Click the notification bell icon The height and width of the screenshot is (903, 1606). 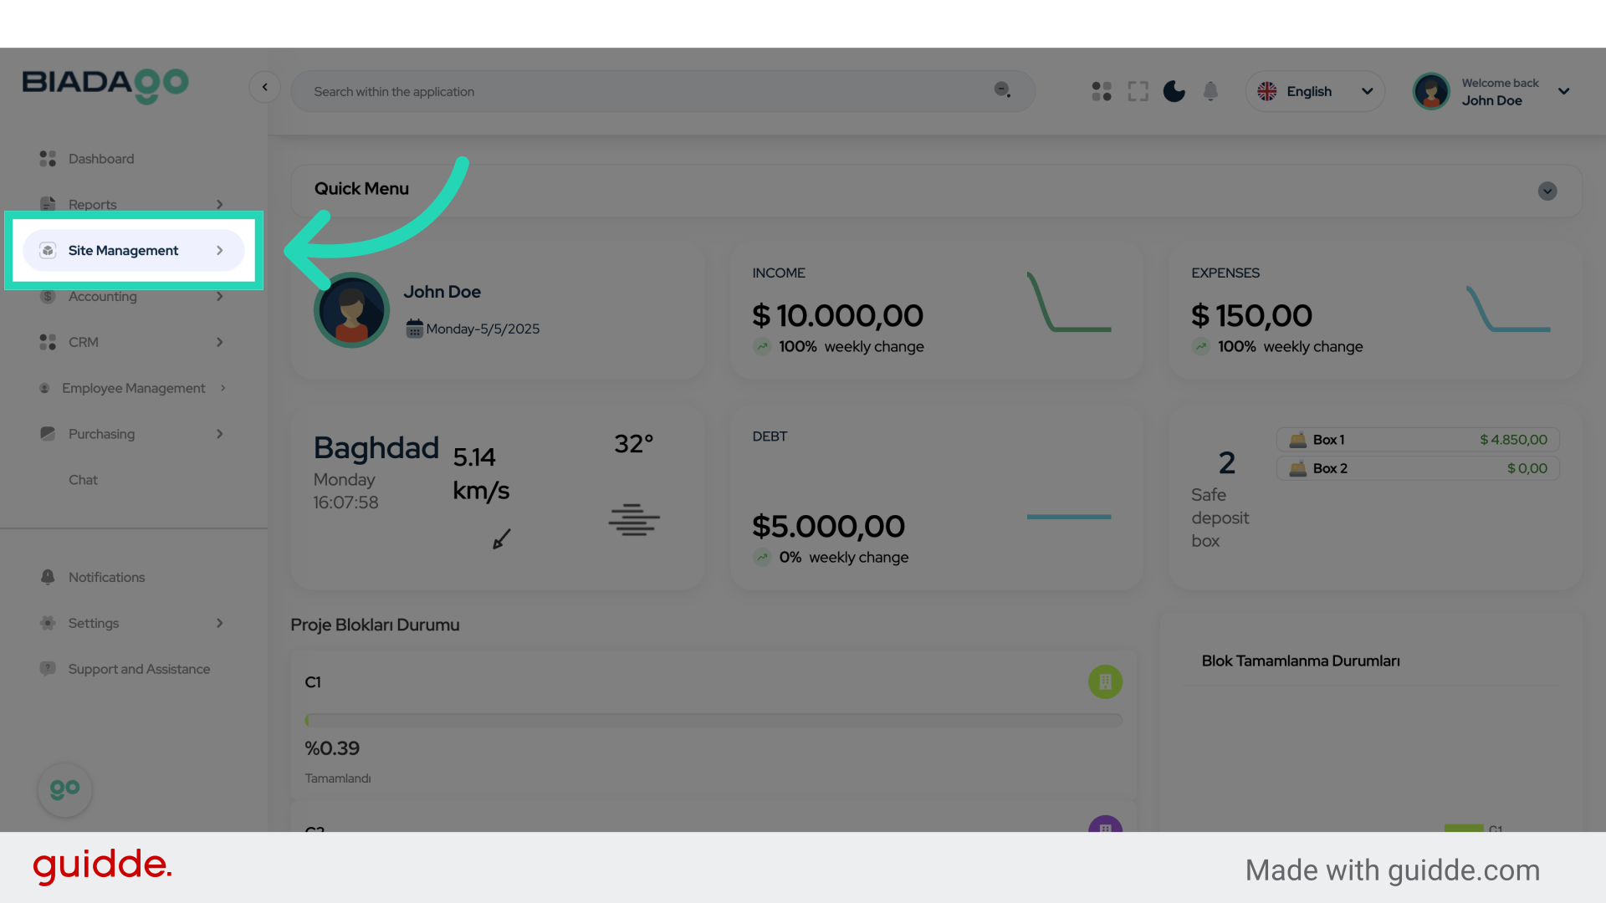pos(1210,91)
